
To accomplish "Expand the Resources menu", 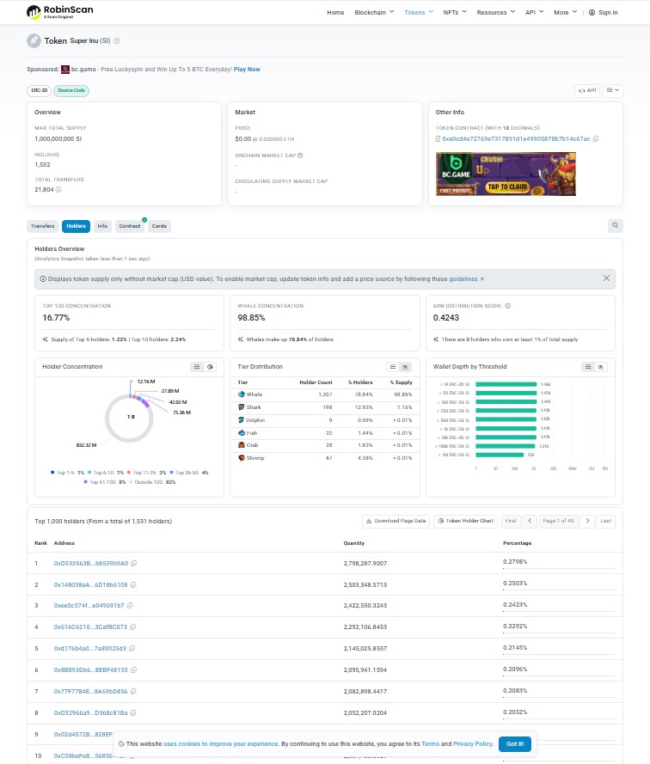I will [x=495, y=12].
